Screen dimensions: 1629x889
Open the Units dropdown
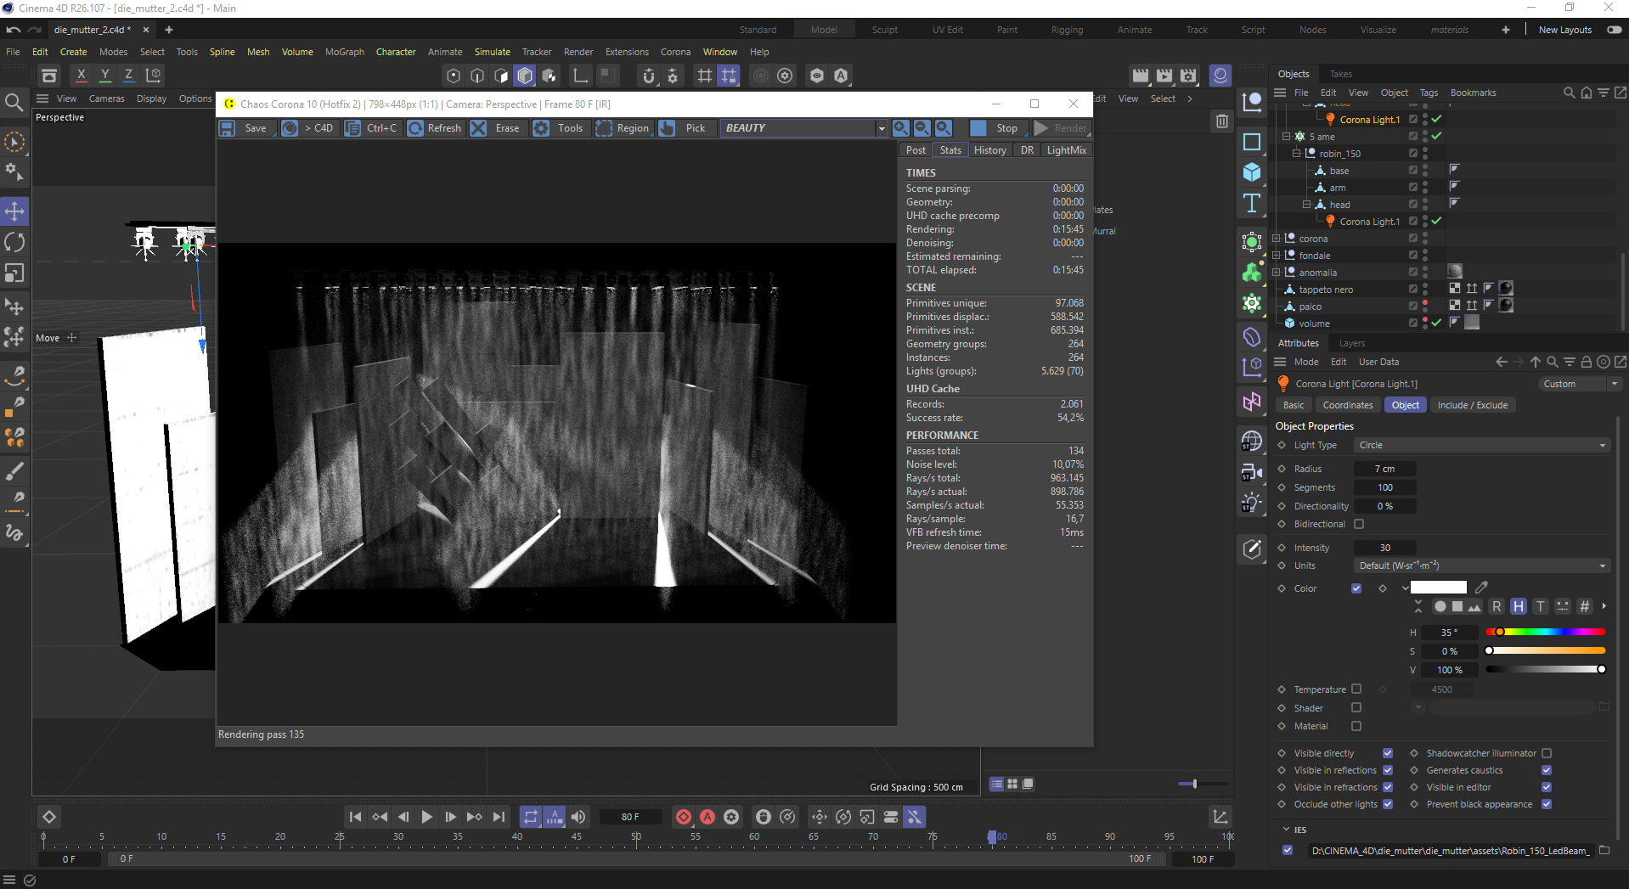1481,565
